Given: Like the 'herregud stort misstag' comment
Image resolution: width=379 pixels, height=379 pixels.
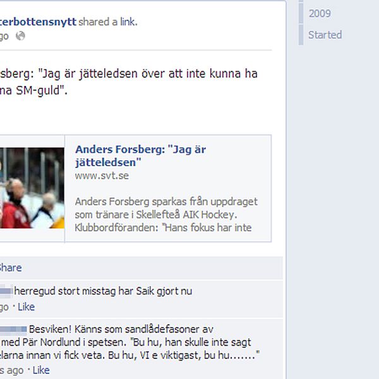Looking at the screenshot, I should click(27, 307).
